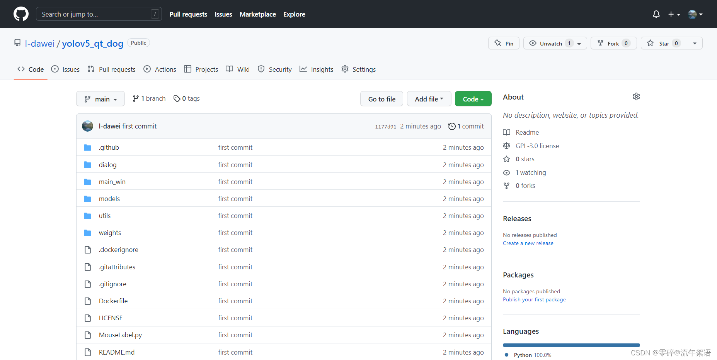This screenshot has width=717, height=360.
Task: Open the plus create-new menu
Action: pyautogui.click(x=674, y=14)
